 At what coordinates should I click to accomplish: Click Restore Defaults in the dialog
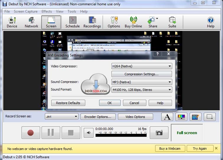(x=68, y=103)
